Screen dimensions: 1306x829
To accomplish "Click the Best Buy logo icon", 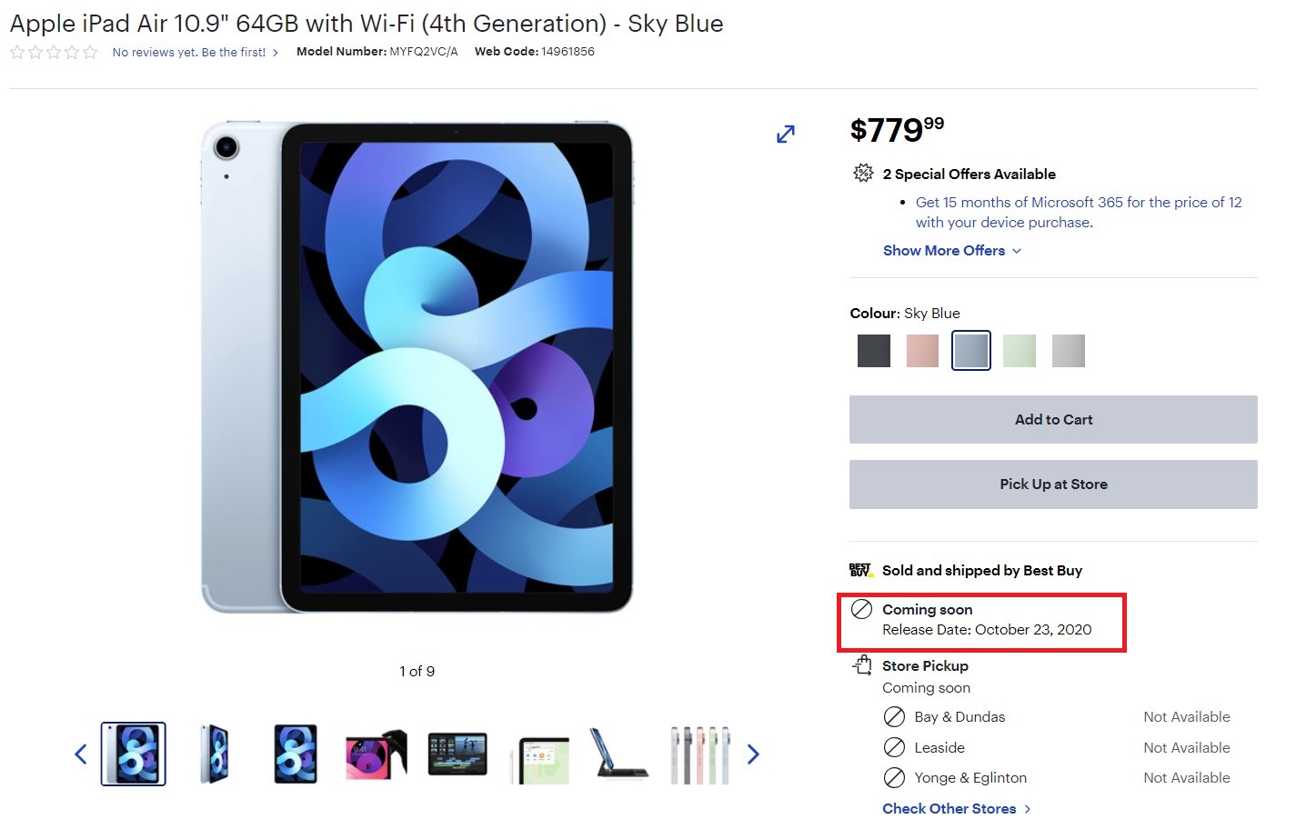I will (x=860, y=570).
